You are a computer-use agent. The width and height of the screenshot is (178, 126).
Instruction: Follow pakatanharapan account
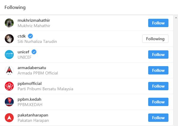click(158, 118)
